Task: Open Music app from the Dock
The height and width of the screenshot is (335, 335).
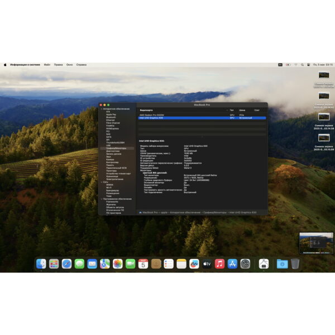Action: point(219,264)
